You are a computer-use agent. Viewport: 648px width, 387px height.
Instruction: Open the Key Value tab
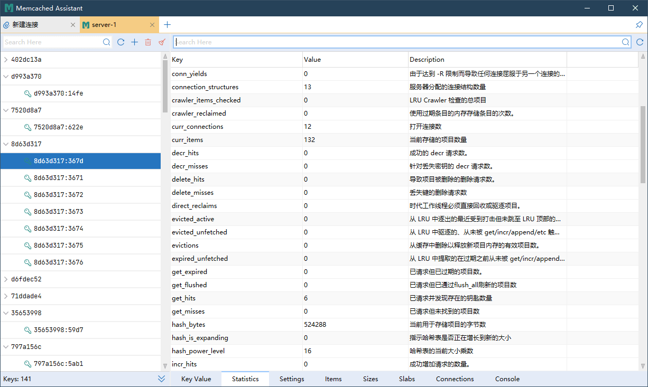196,379
